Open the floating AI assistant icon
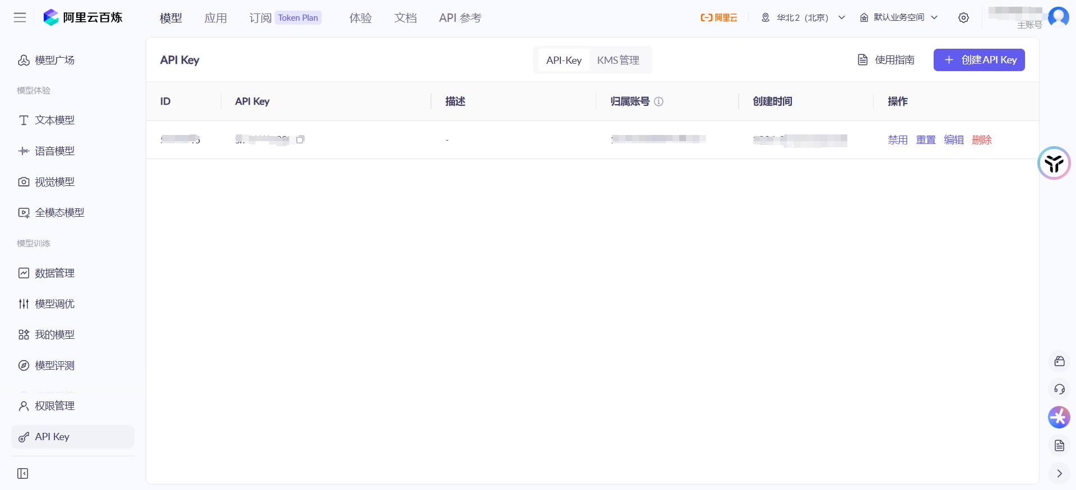Image resolution: width=1076 pixels, height=490 pixels. click(1054, 163)
